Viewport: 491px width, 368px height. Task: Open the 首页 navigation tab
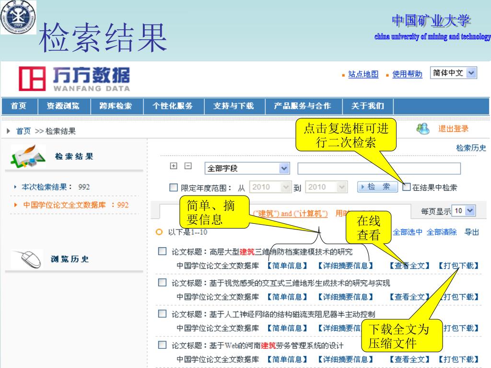[x=19, y=106]
